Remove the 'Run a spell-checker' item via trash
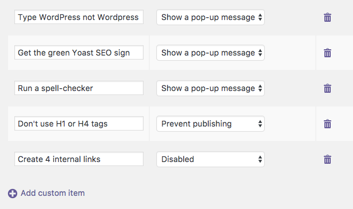353x209 pixels. coord(327,88)
